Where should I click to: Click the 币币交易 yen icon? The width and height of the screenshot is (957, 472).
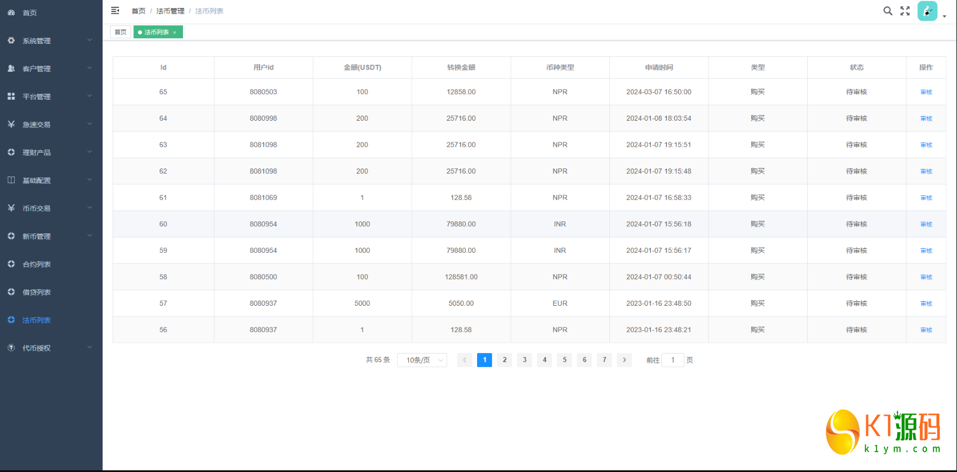[x=11, y=208]
